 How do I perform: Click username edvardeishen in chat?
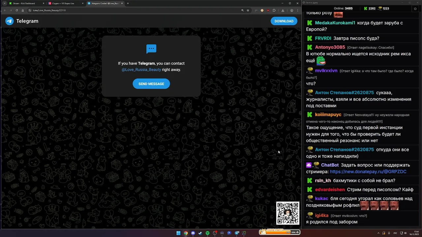coord(330,190)
